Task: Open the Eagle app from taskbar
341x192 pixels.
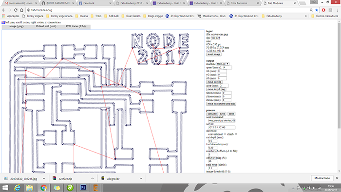Action: pos(95,188)
